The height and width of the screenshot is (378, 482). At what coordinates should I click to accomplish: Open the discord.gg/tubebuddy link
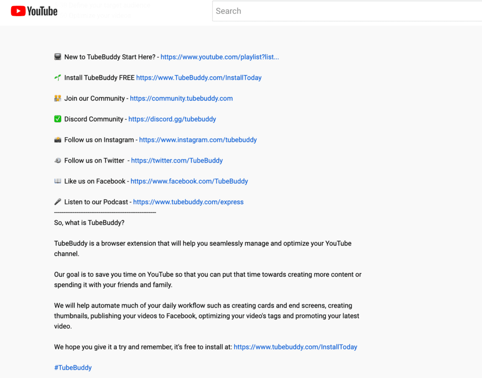[172, 119]
